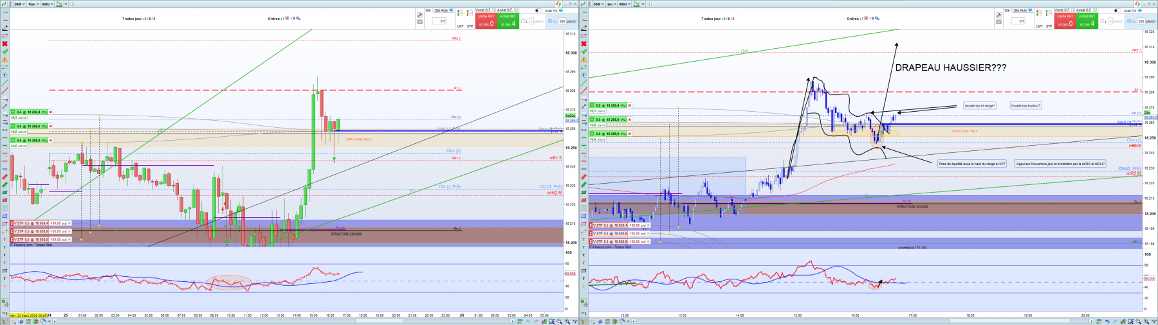Screen dimensions: 1158x325
Task: Click Qté Auto button on the 2m chart
Action: [x=1023, y=10]
